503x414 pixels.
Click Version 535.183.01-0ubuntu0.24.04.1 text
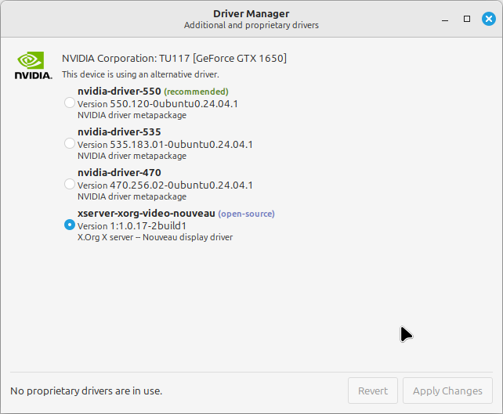click(x=165, y=145)
